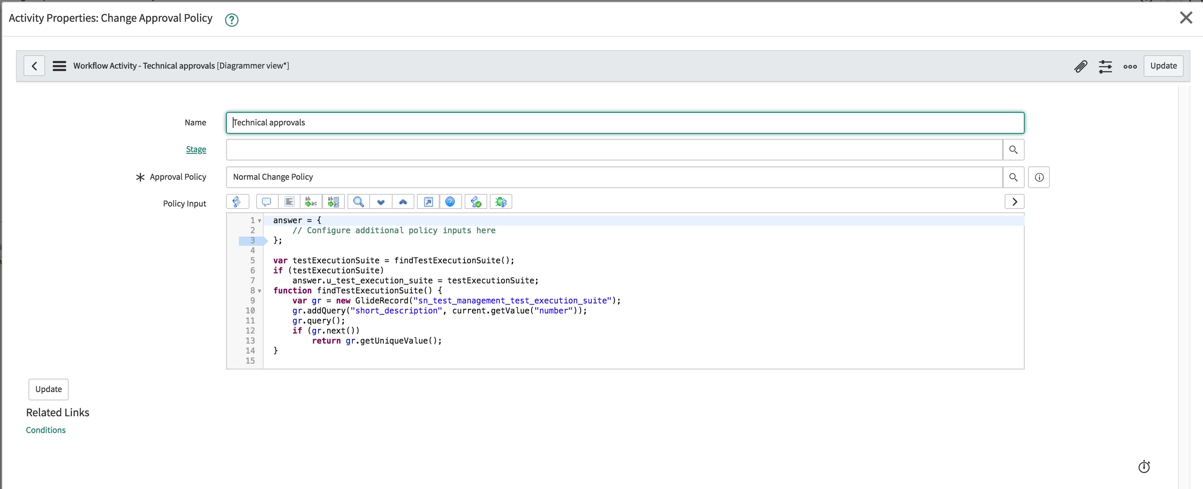Image resolution: width=1203 pixels, height=489 pixels.
Task: Open more options three-dot icon
Action: 1130,66
